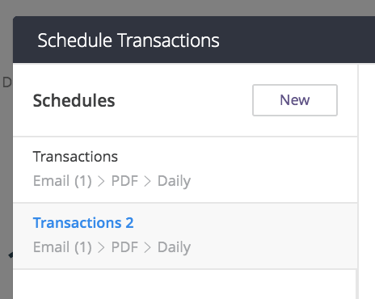
Task: Click the empty area below Transactions 2
Action: (x=184, y=284)
